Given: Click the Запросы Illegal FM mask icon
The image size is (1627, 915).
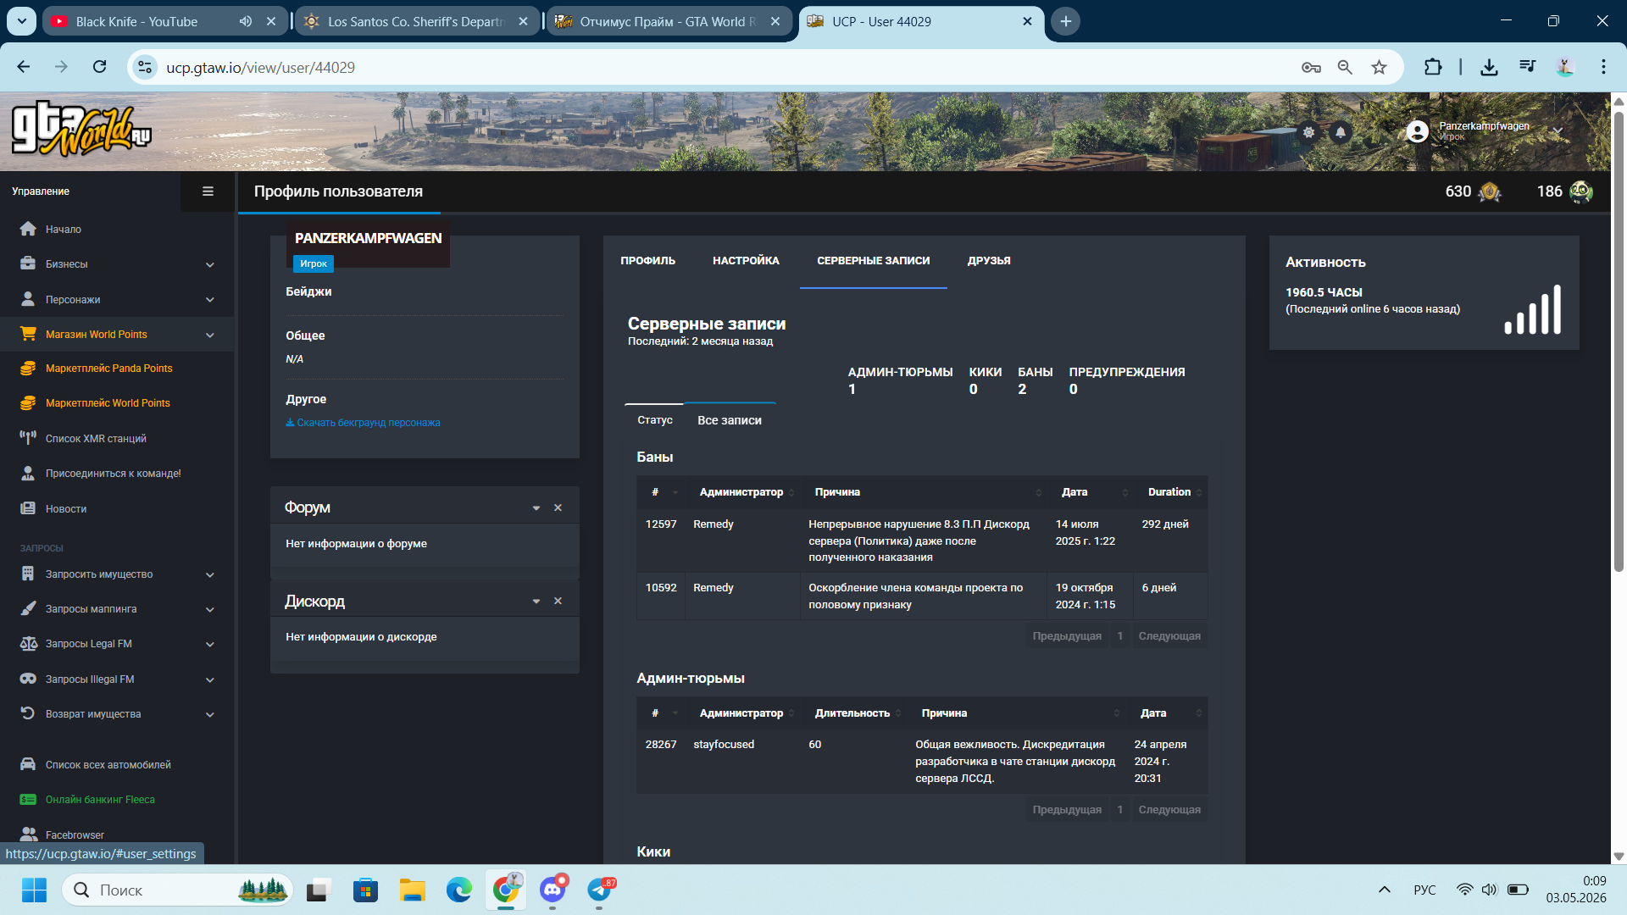Looking at the screenshot, I should click(28, 679).
